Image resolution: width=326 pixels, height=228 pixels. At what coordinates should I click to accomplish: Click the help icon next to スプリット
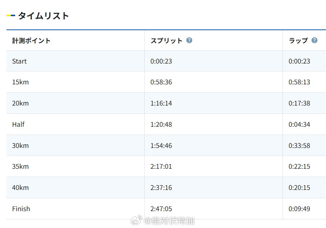click(x=189, y=40)
